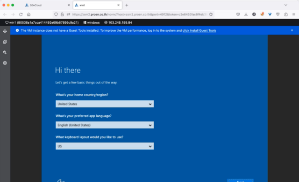
Task: Click the magnifier zoom icon in sidebar
Action: (x=5, y=52)
